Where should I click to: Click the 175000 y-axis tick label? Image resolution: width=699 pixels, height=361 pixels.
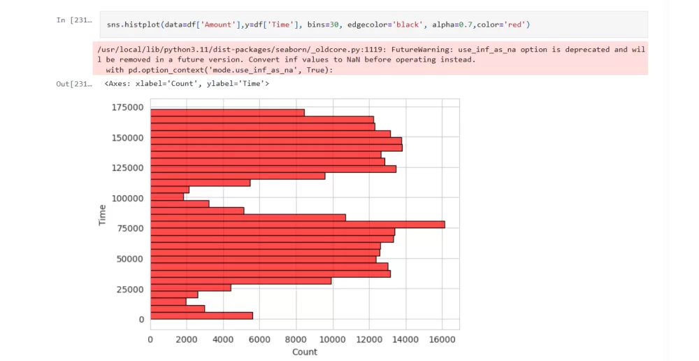coord(128,107)
